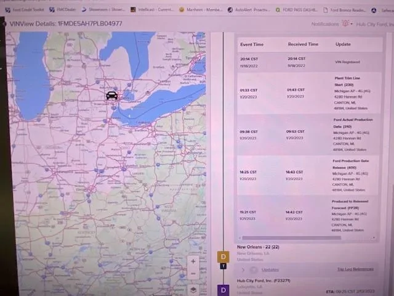Open the Ford Bronco bookmark
This screenshot has width=394, height=296.
click(345, 10)
